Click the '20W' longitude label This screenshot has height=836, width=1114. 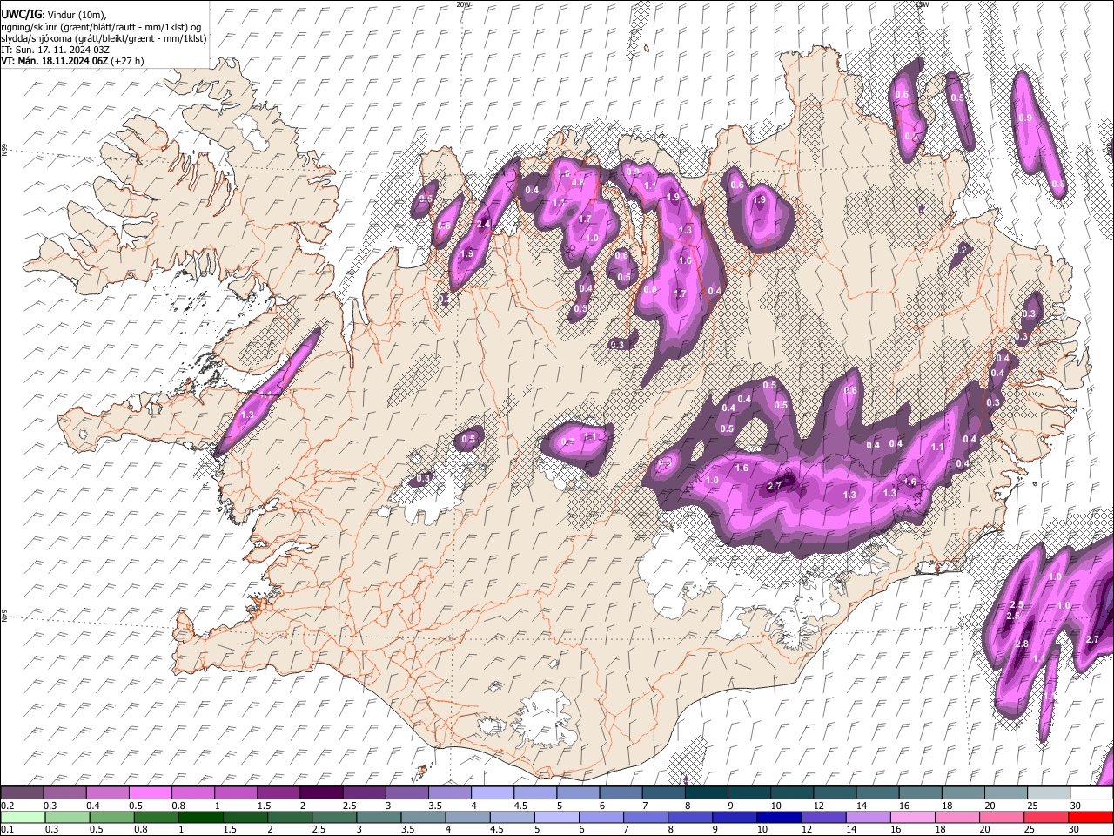[x=463, y=4]
